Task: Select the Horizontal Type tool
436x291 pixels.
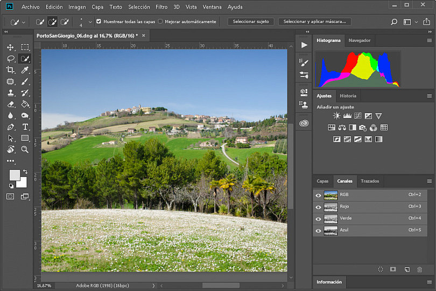Action: click(25, 127)
